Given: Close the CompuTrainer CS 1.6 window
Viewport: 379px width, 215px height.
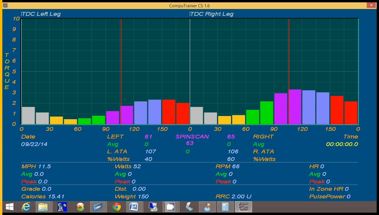Looking at the screenshot, I should [371, 5].
